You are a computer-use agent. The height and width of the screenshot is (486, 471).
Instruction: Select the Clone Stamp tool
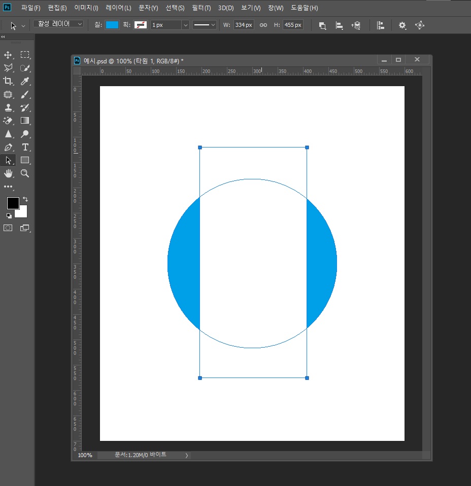tap(8, 107)
